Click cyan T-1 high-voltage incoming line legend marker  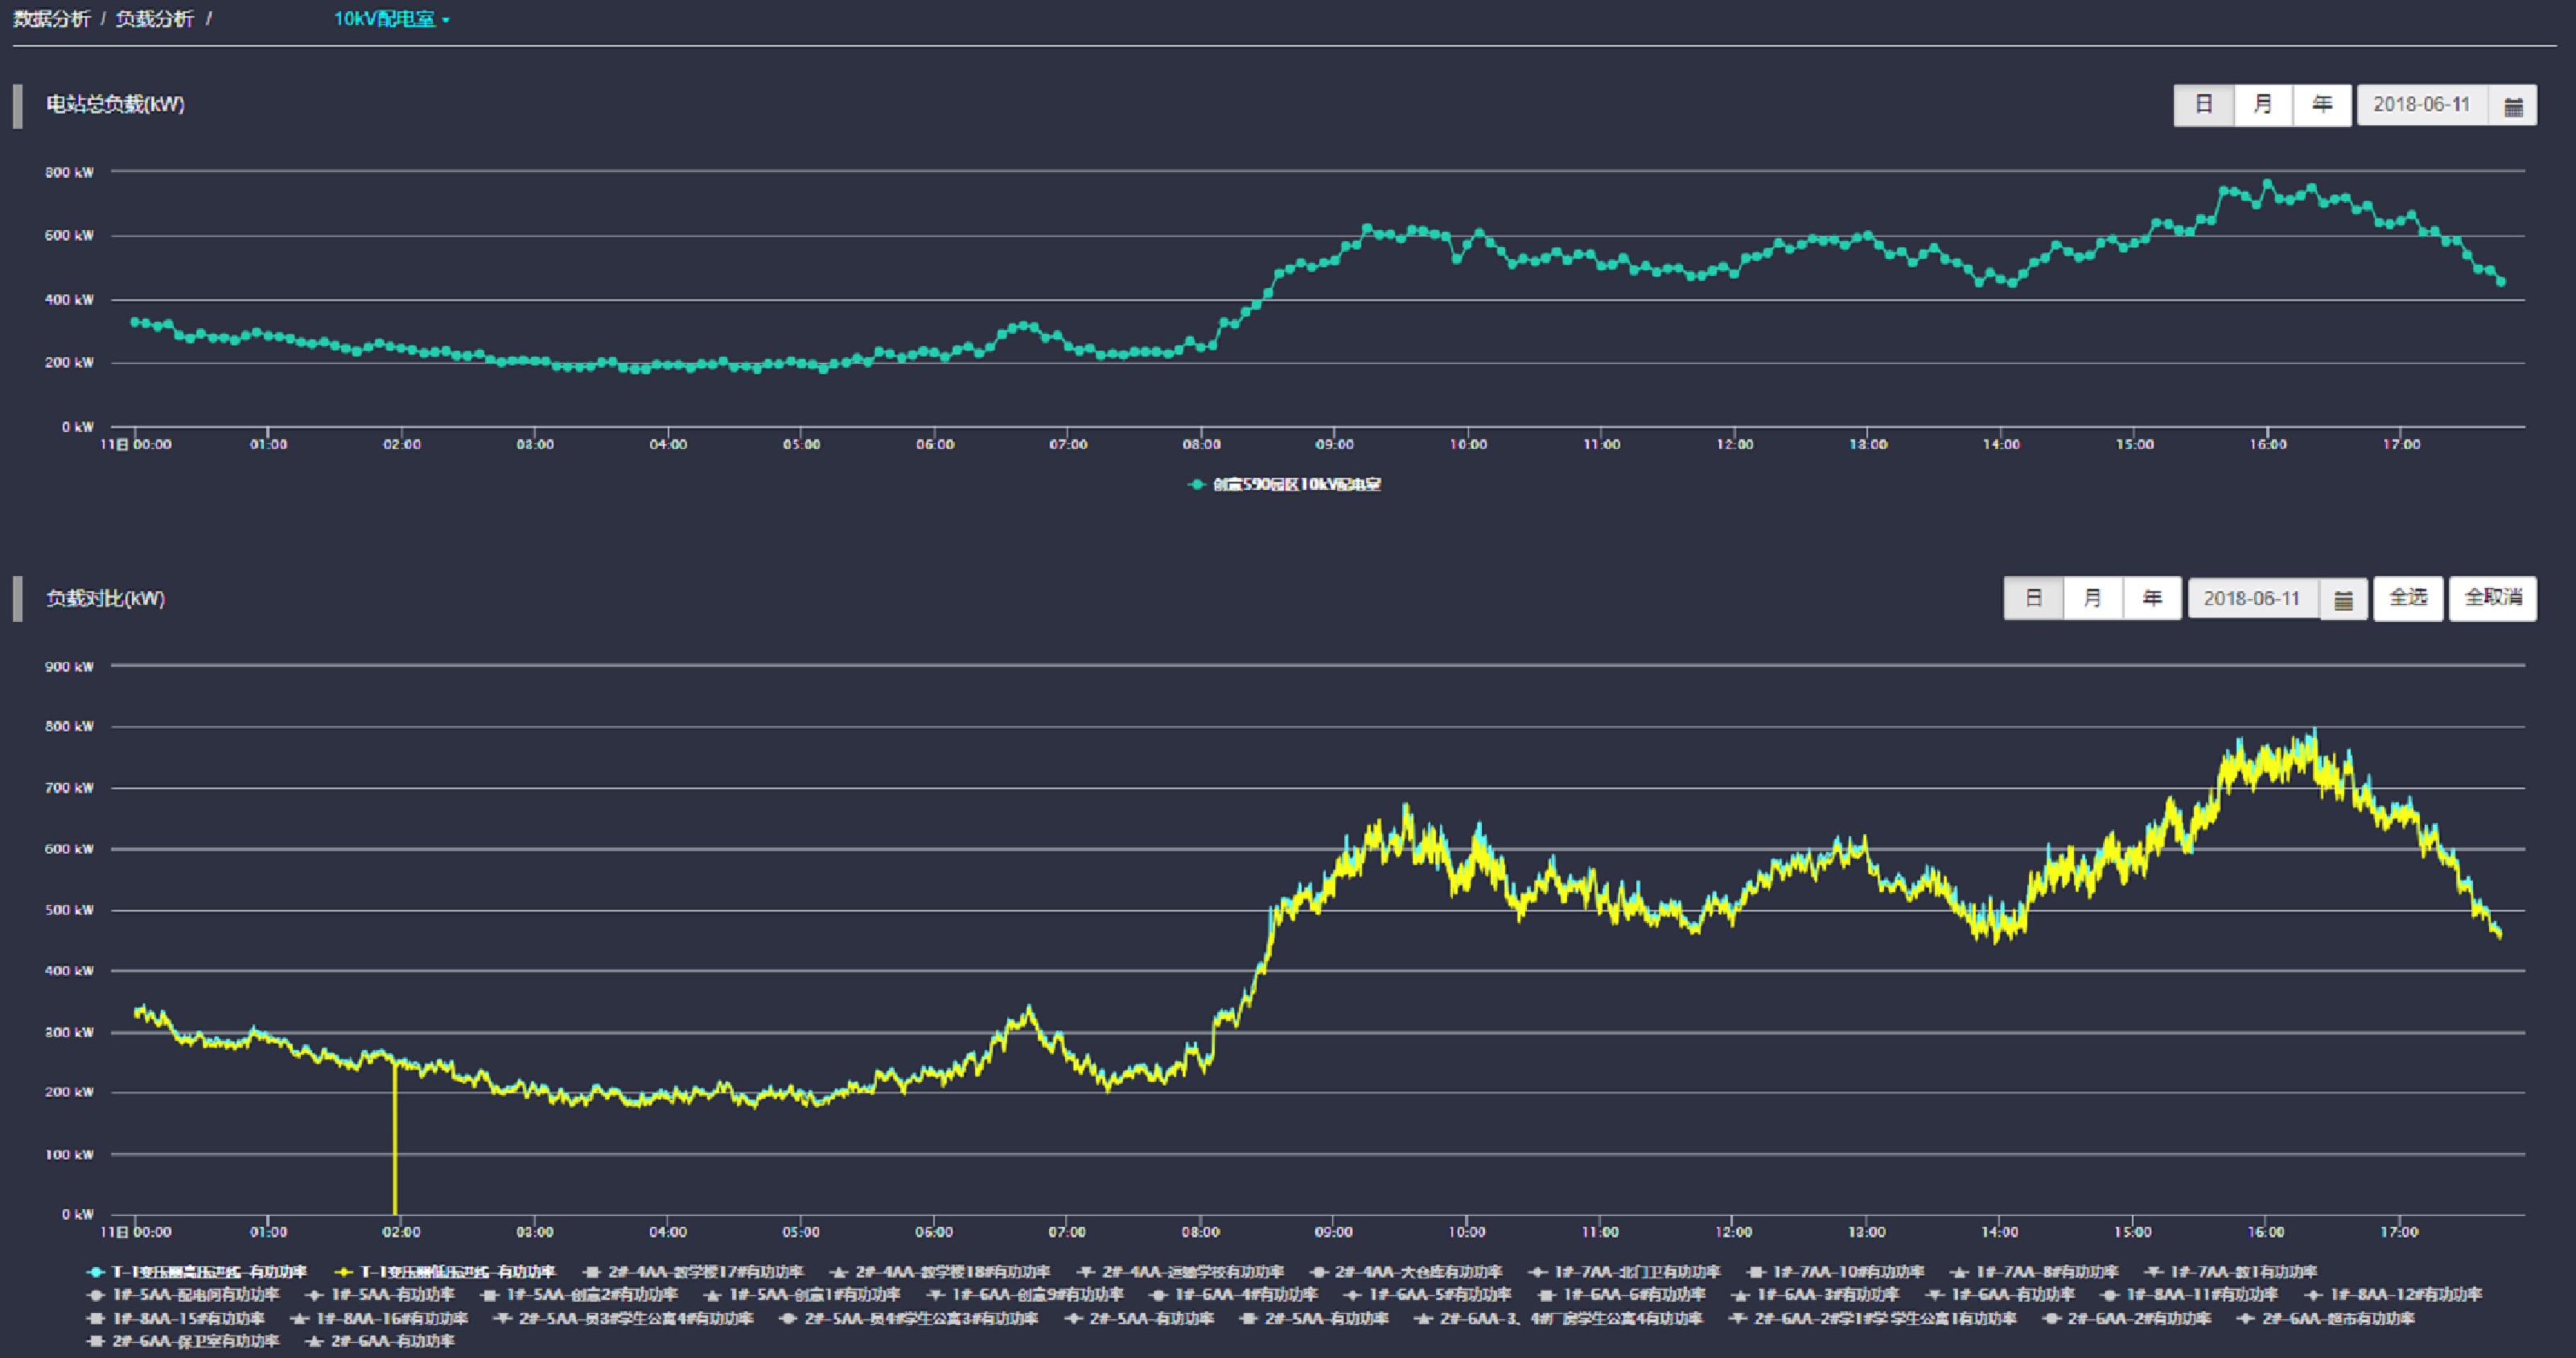(x=97, y=1272)
